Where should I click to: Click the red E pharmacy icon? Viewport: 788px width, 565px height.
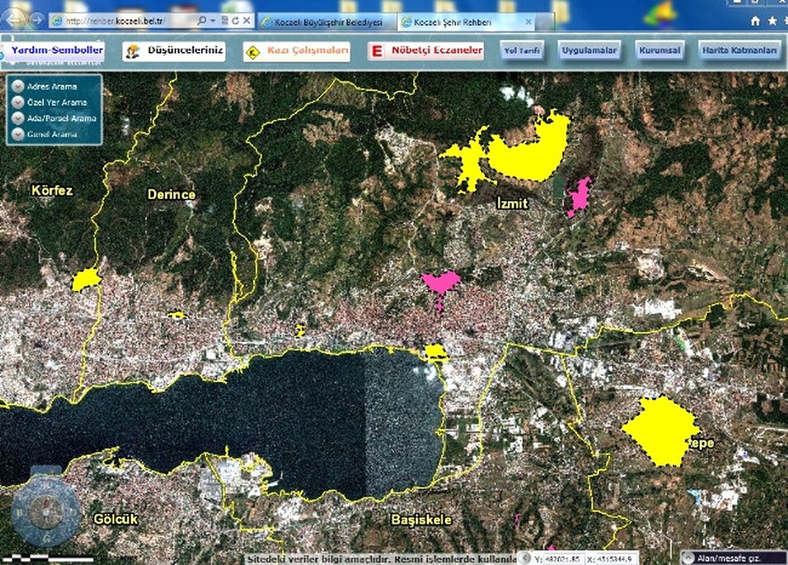[377, 52]
